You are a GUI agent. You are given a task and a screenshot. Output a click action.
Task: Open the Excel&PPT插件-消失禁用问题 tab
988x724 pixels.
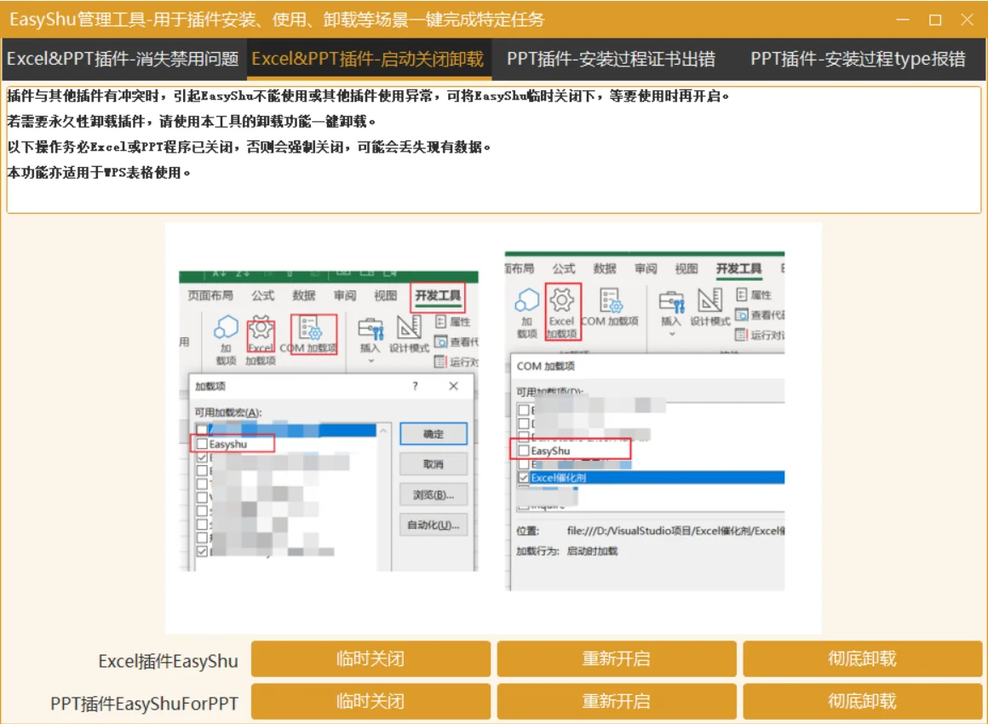click(x=123, y=59)
